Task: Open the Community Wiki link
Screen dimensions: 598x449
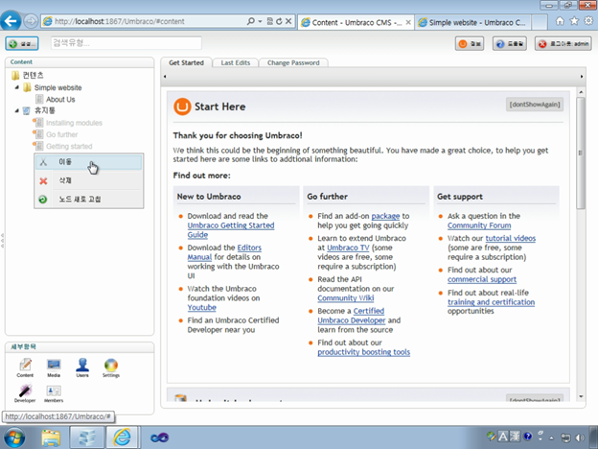Action: tap(346, 297)
